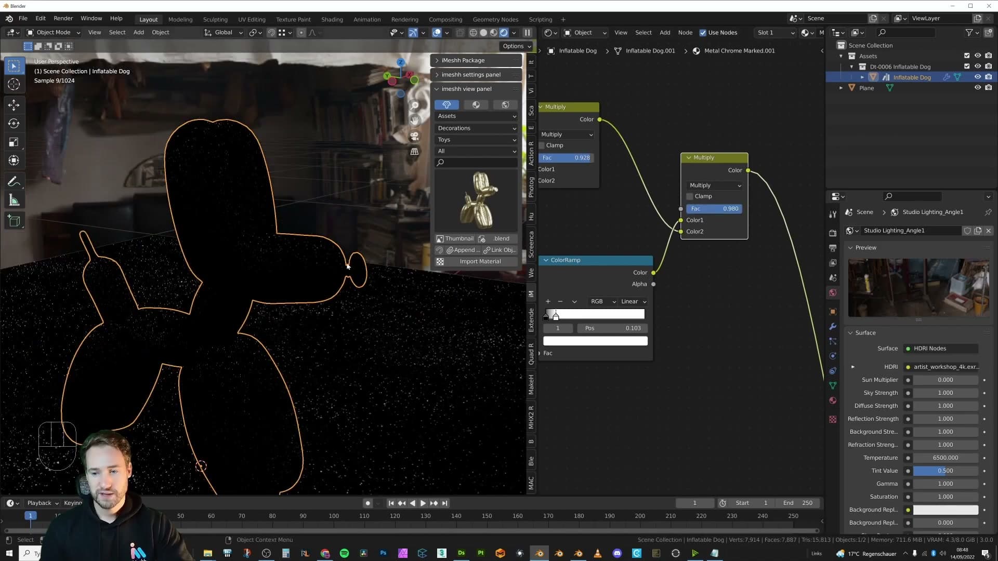Select the Scale tool

coord(14,142)
